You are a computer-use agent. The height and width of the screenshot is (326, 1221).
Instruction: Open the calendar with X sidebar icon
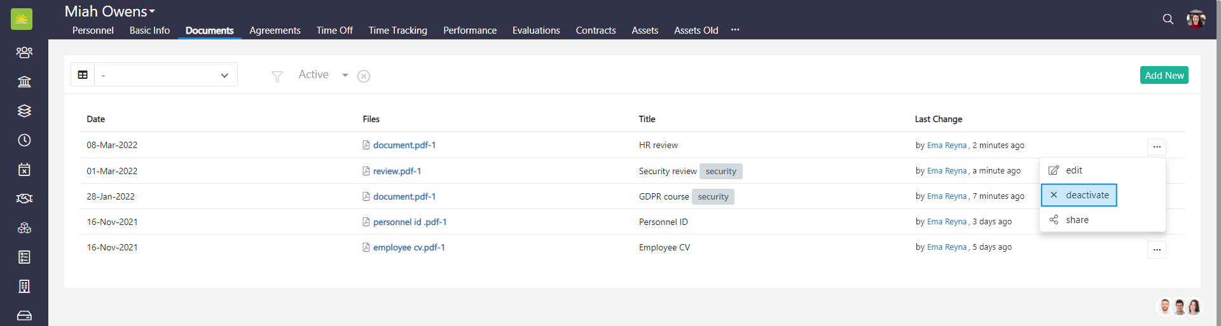[24, 169]
